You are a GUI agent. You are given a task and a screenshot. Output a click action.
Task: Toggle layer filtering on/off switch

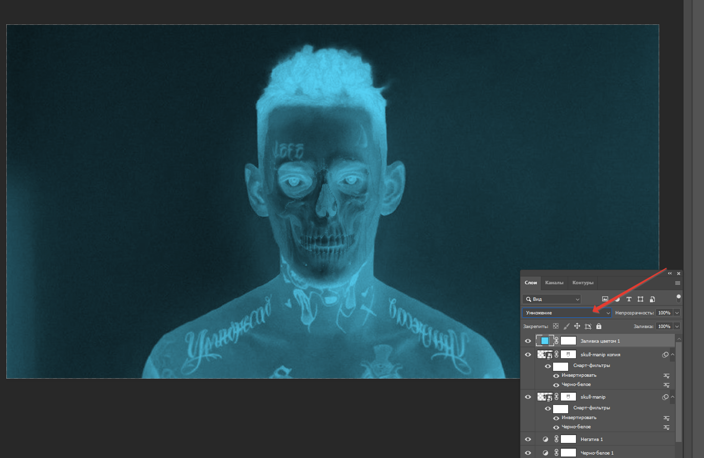(x=679, y=298)
